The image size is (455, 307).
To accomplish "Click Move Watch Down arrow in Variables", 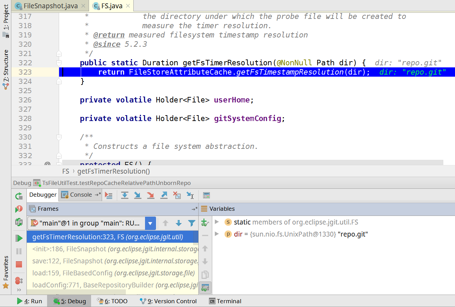I will [x=205, y=261].
